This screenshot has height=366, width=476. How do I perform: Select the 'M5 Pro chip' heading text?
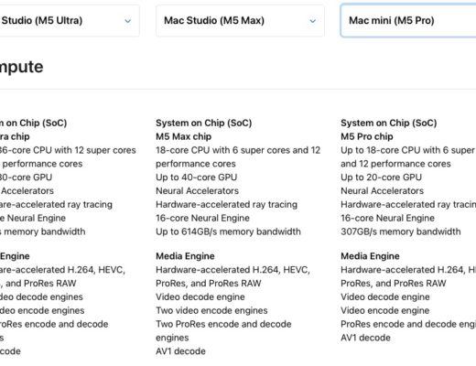pos(367,136)
